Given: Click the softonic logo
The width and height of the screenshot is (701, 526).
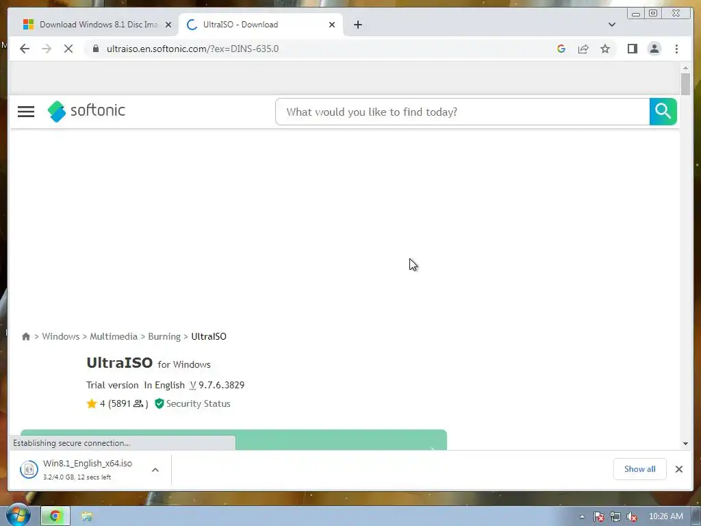Looking at the screenshot, I should click(86, 111).
